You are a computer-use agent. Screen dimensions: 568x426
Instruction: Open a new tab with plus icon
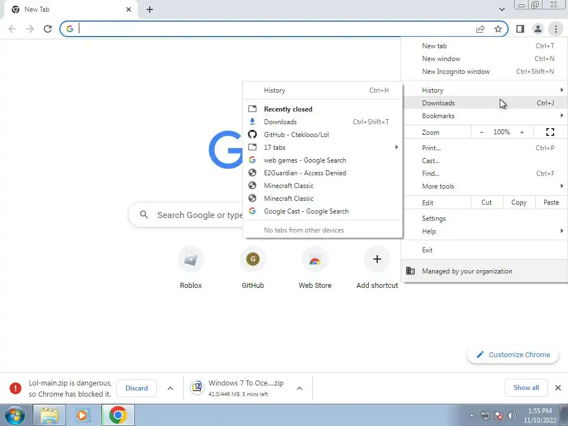point(150,9)
